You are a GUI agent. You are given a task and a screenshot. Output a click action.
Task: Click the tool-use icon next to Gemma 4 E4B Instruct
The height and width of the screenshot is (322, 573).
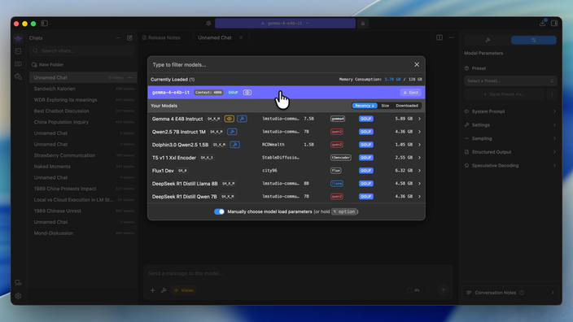coord(242,119)
